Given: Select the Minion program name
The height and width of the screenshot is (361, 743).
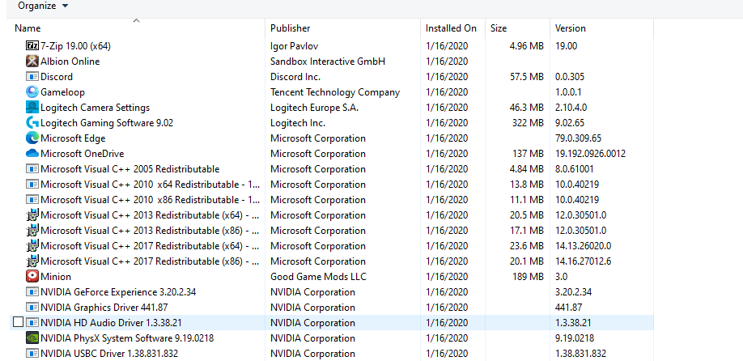Looking at the screenshot, I should (x=56, y=277).
